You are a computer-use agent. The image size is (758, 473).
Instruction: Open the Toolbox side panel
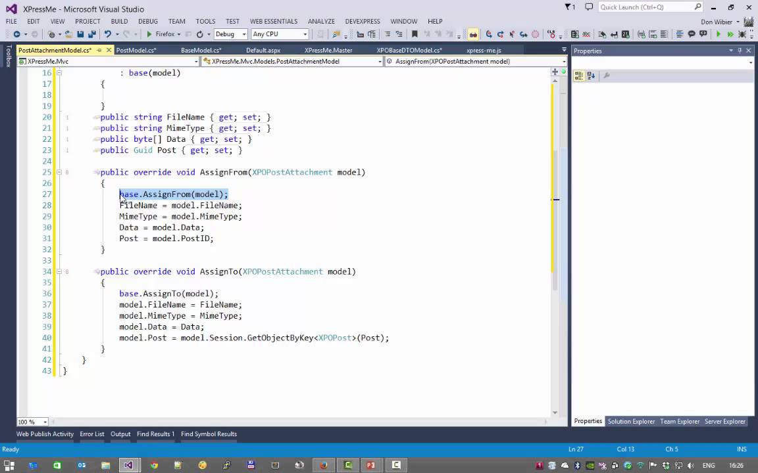click(x=8, y=57)
